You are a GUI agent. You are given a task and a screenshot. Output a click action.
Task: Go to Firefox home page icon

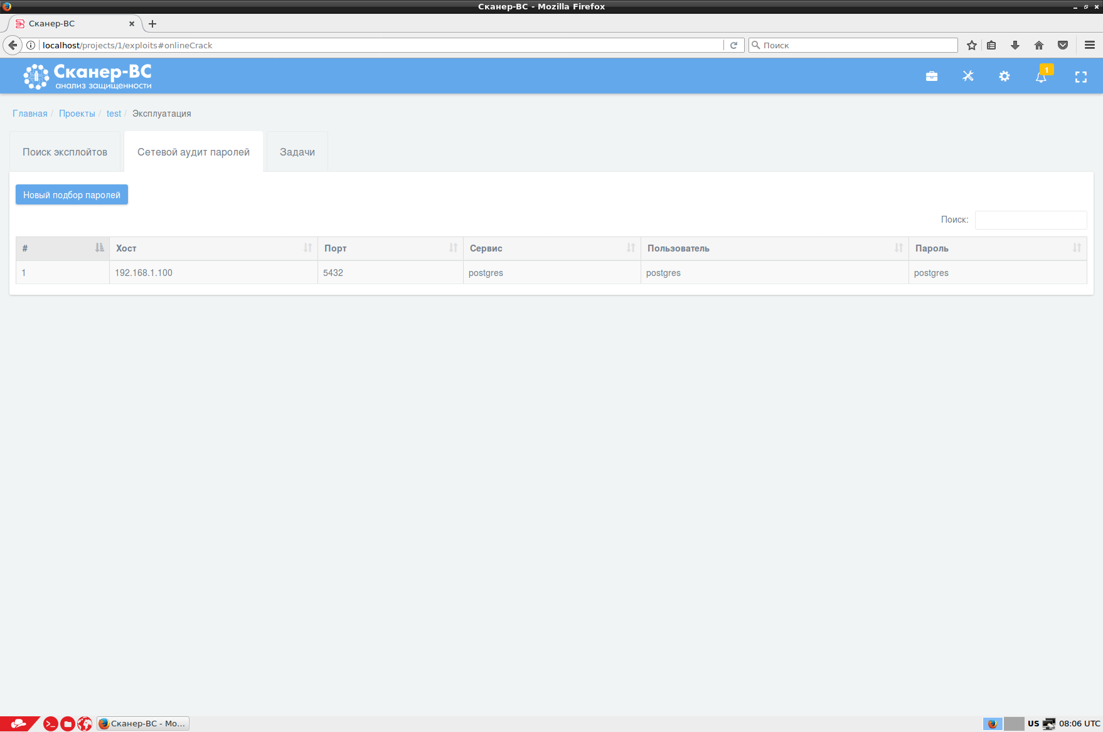(1039, 45)
